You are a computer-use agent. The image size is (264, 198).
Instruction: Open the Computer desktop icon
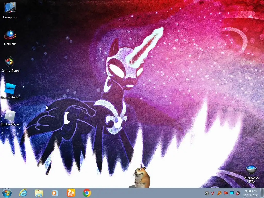tap(10, 10)
